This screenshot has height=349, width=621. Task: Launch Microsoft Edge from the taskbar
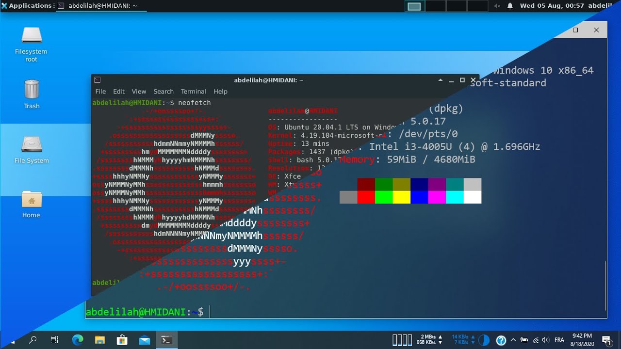tap(78, 339)
